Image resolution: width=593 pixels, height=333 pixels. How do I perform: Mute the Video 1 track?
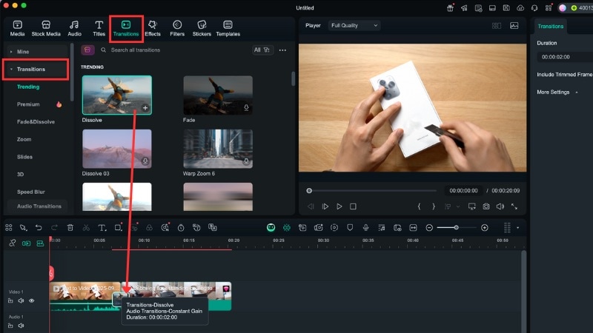coord(21,301)
